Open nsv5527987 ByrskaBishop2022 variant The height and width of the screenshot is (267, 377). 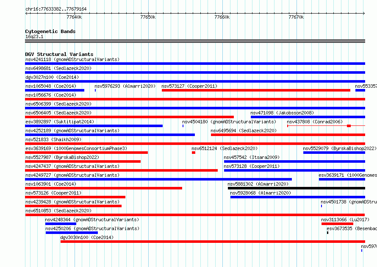point(62,157)
